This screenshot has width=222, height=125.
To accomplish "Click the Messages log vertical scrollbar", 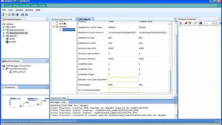I will [176, 111].
